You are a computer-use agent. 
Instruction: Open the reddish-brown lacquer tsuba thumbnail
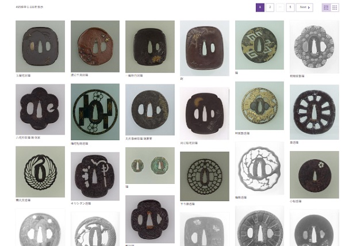(95, 47)
